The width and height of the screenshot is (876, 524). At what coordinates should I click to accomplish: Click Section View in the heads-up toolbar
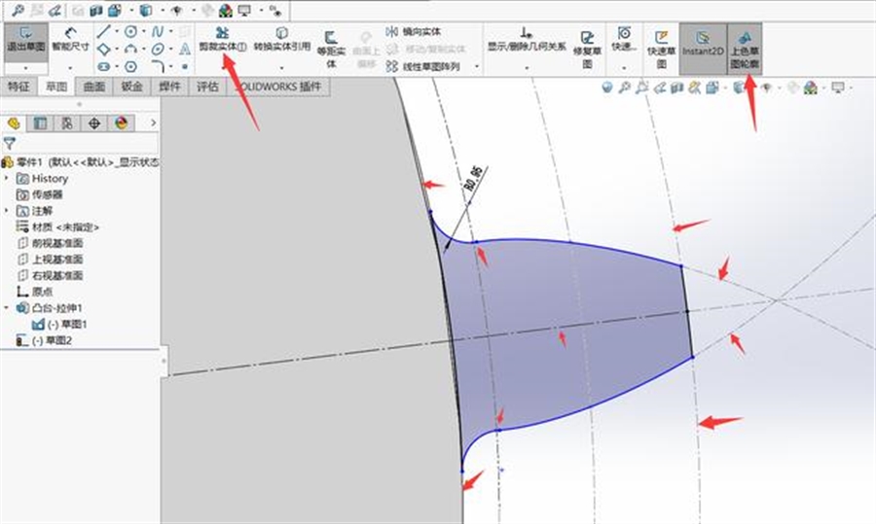[x=677, y=87]
